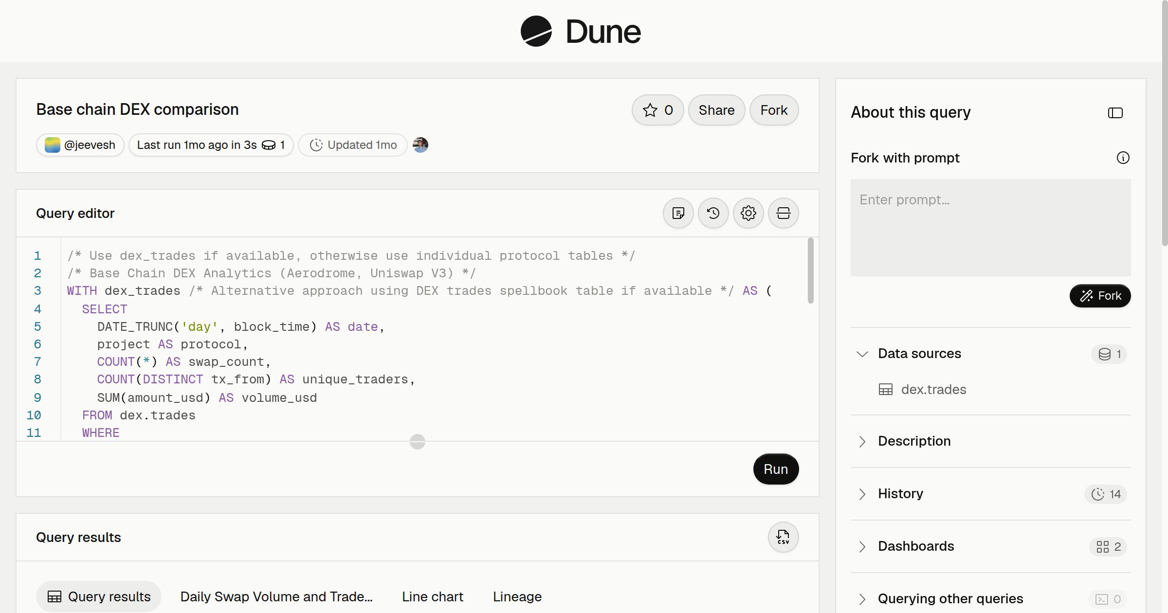
Task: Open Daily Swap Volume and Trade tab
Action: 276,596
